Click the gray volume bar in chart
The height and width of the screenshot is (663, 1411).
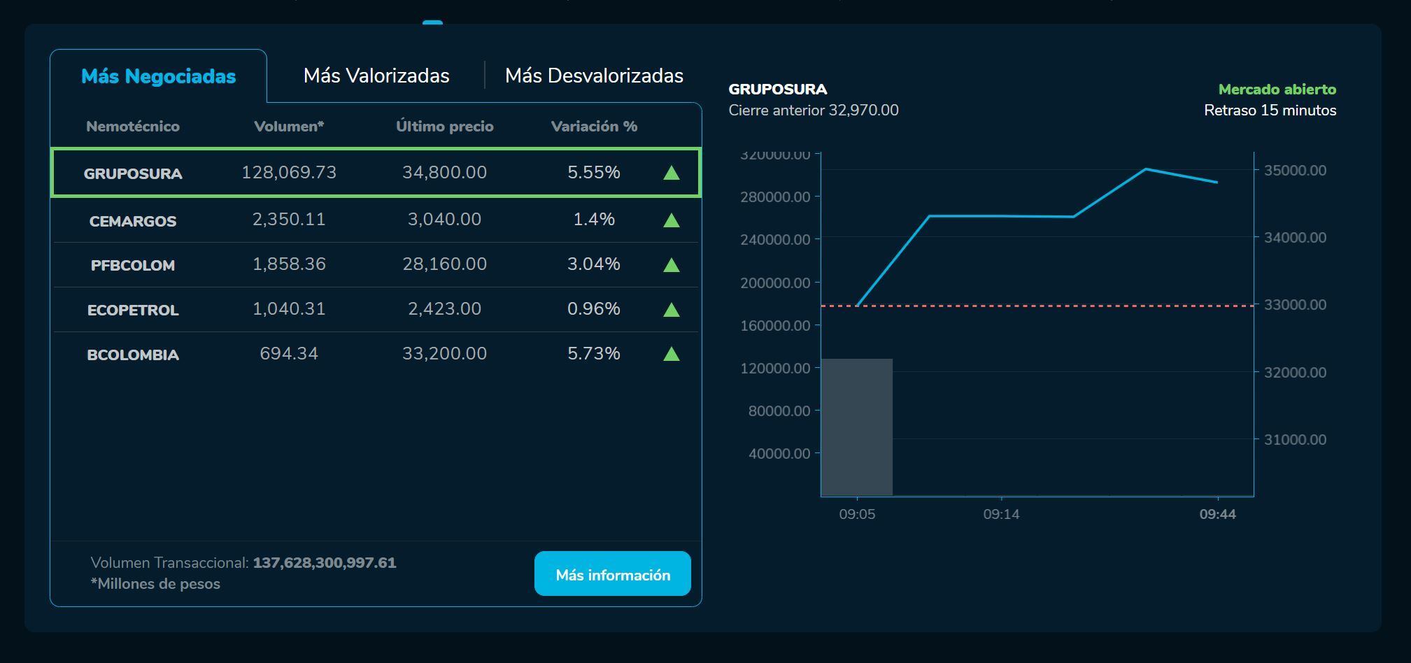856,427
